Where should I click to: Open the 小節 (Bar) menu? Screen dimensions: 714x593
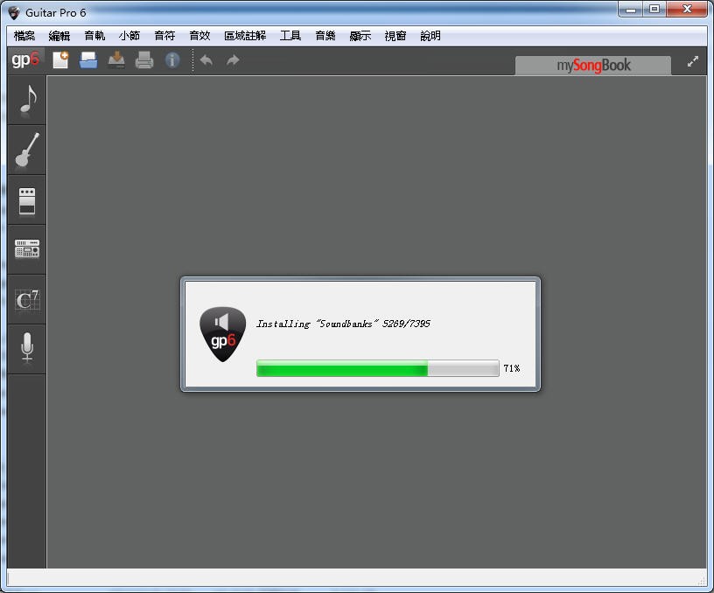129,36
